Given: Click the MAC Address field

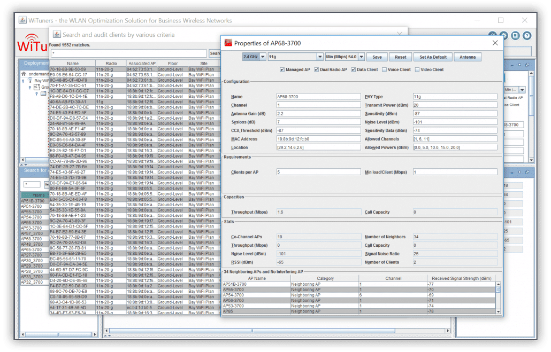Looking at the screenshot, I should pos(318,139).
